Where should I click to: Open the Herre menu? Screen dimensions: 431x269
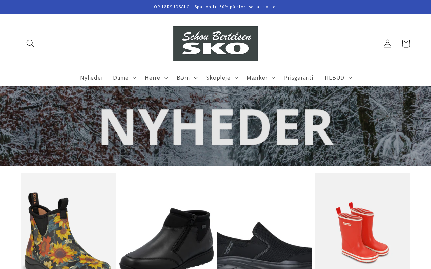[x=156, y=78]
